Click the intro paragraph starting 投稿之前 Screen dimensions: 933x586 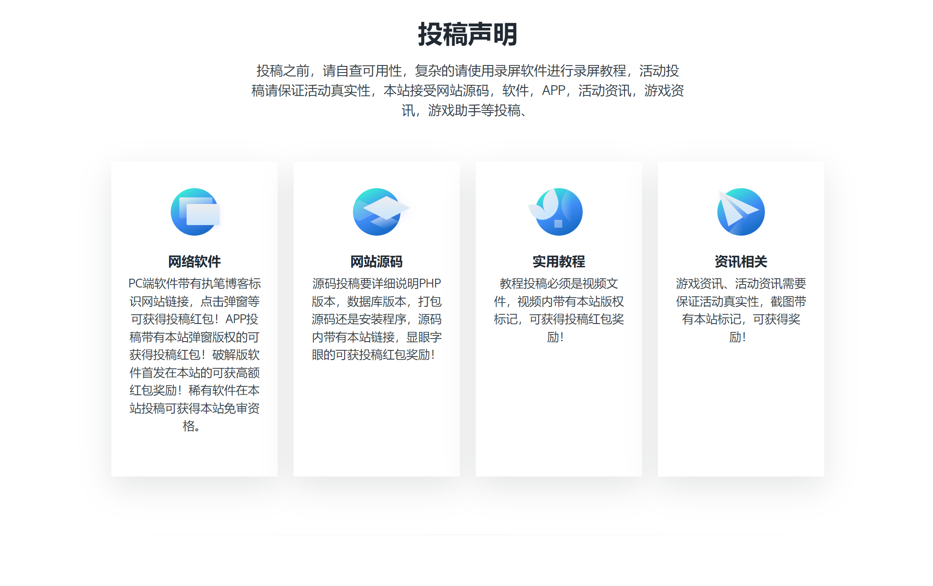pyautogui.click(x=467, y=91)
